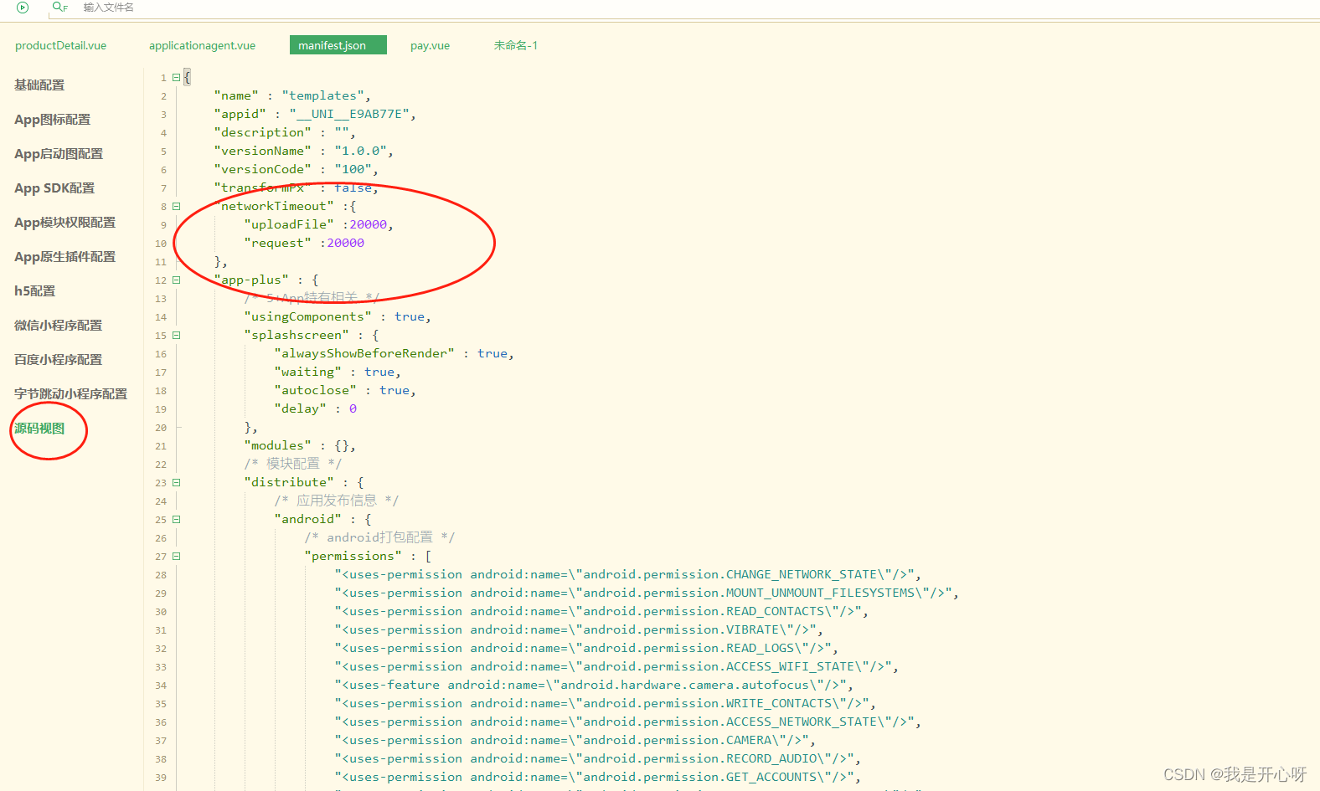Click the "modules" key

pyautogui.click(x=277, y=445)
